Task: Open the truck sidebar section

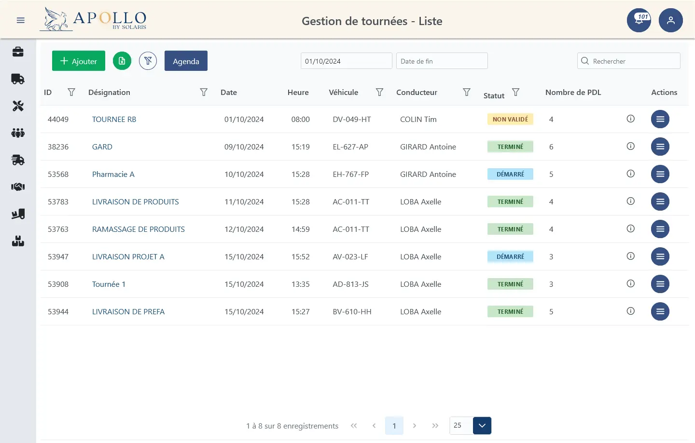Action: pyautogui.click(x=18, y=79)
